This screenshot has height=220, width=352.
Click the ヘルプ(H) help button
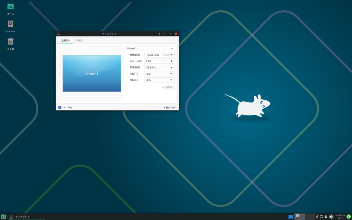(65, 108)
